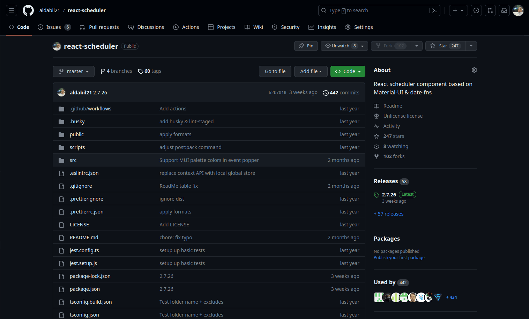View the 4 branches link
Screen dimensions: 529x319
(116, 71)
